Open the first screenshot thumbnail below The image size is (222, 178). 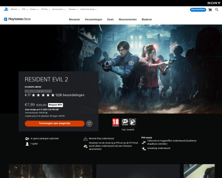50,171
